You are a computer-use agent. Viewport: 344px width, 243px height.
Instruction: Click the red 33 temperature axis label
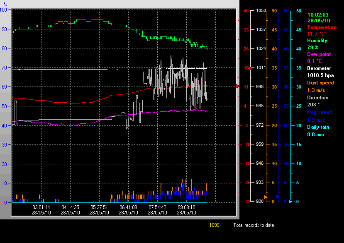click(246, 30)
